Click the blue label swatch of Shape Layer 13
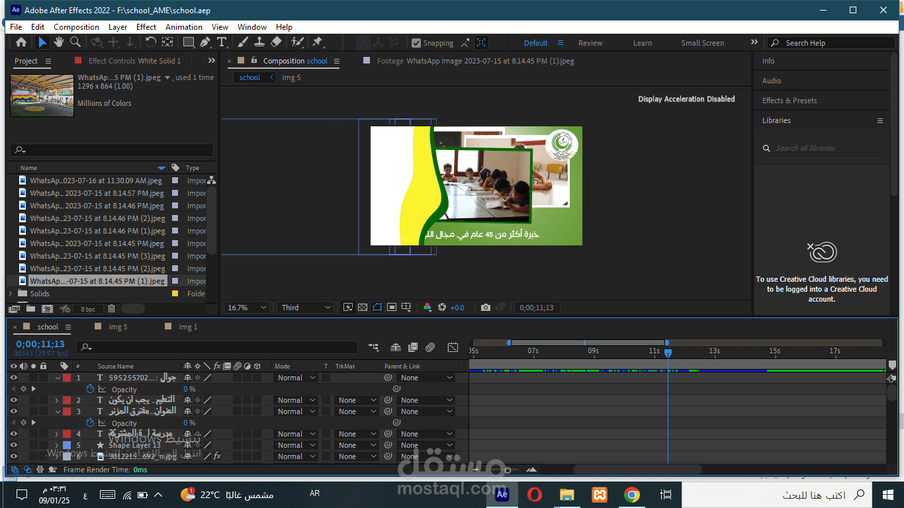Viewport: 904px width, 508px height. 67,445
